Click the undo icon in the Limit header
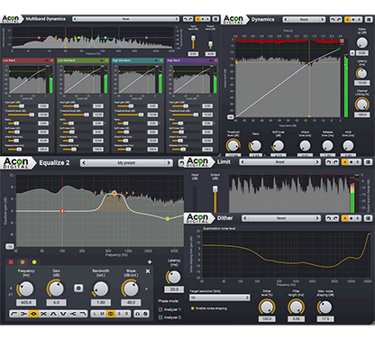The height and width of the screenshot is (339, 375). tap(329, 162)
